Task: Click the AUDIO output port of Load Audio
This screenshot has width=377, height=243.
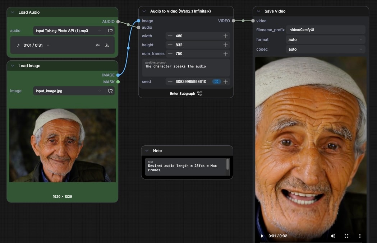Action: (118, 22)
